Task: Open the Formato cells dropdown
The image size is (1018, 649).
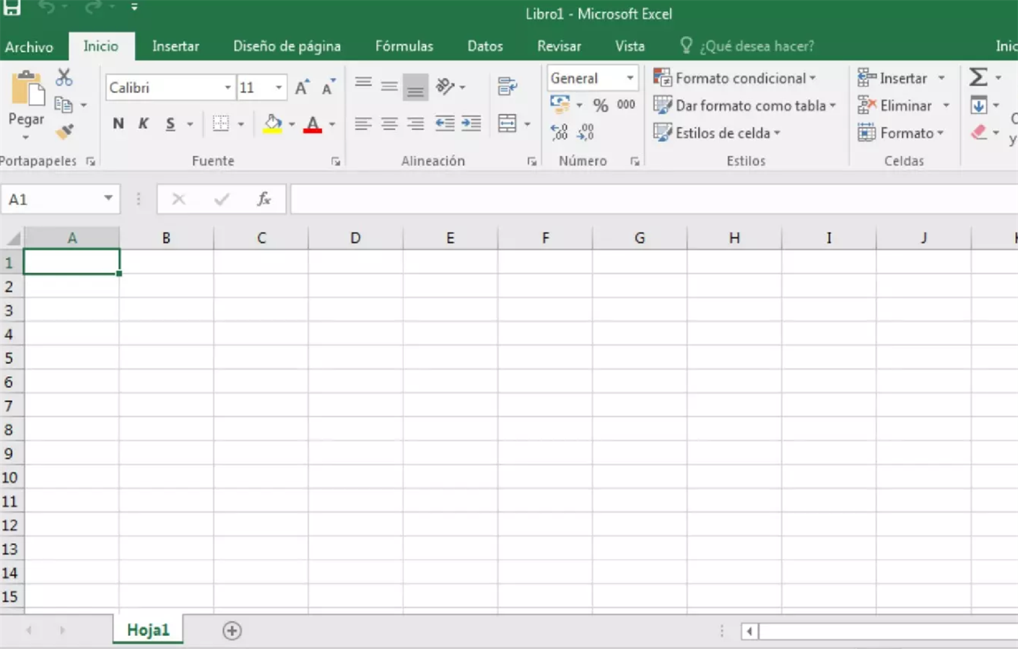Action: point(901,133)
